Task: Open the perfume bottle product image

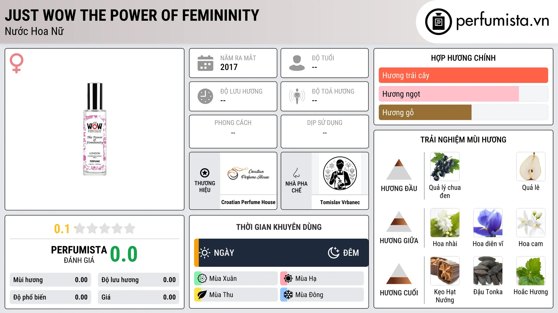Action: (95, 129)
